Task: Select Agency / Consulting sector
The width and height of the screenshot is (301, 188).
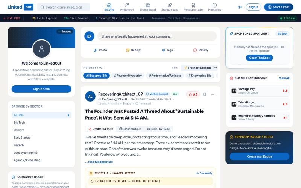Action: pos(41,160)
